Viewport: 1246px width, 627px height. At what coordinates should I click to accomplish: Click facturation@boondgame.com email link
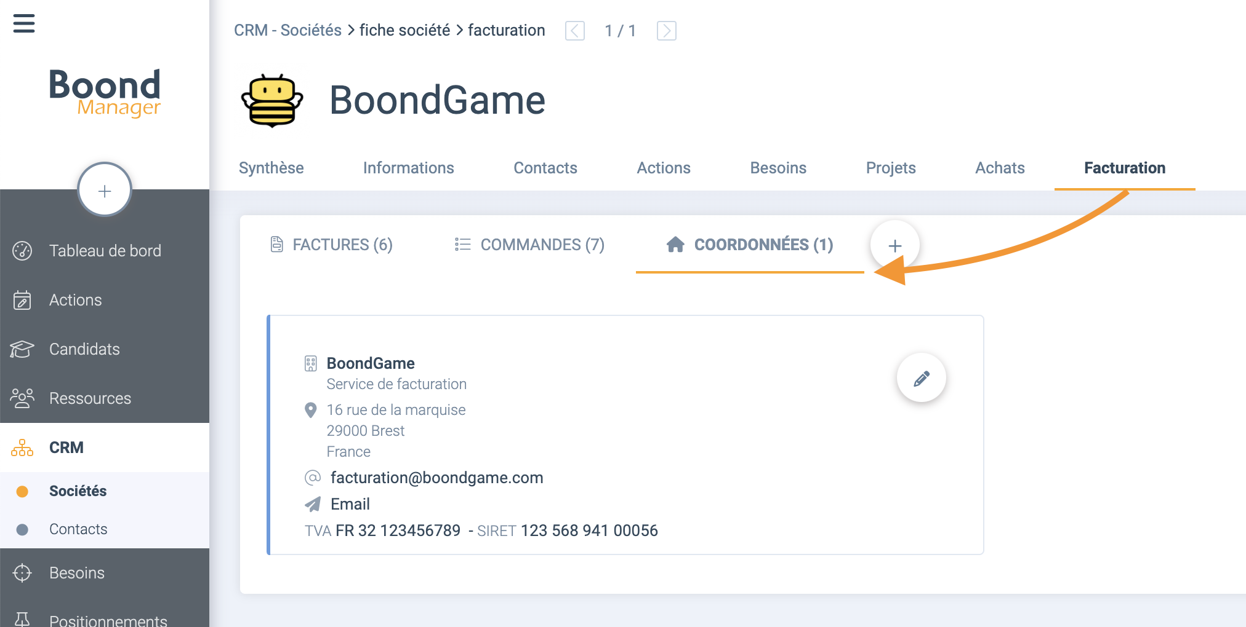click(437, 478)
